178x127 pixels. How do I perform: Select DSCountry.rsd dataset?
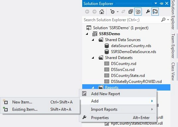[124, 64]
